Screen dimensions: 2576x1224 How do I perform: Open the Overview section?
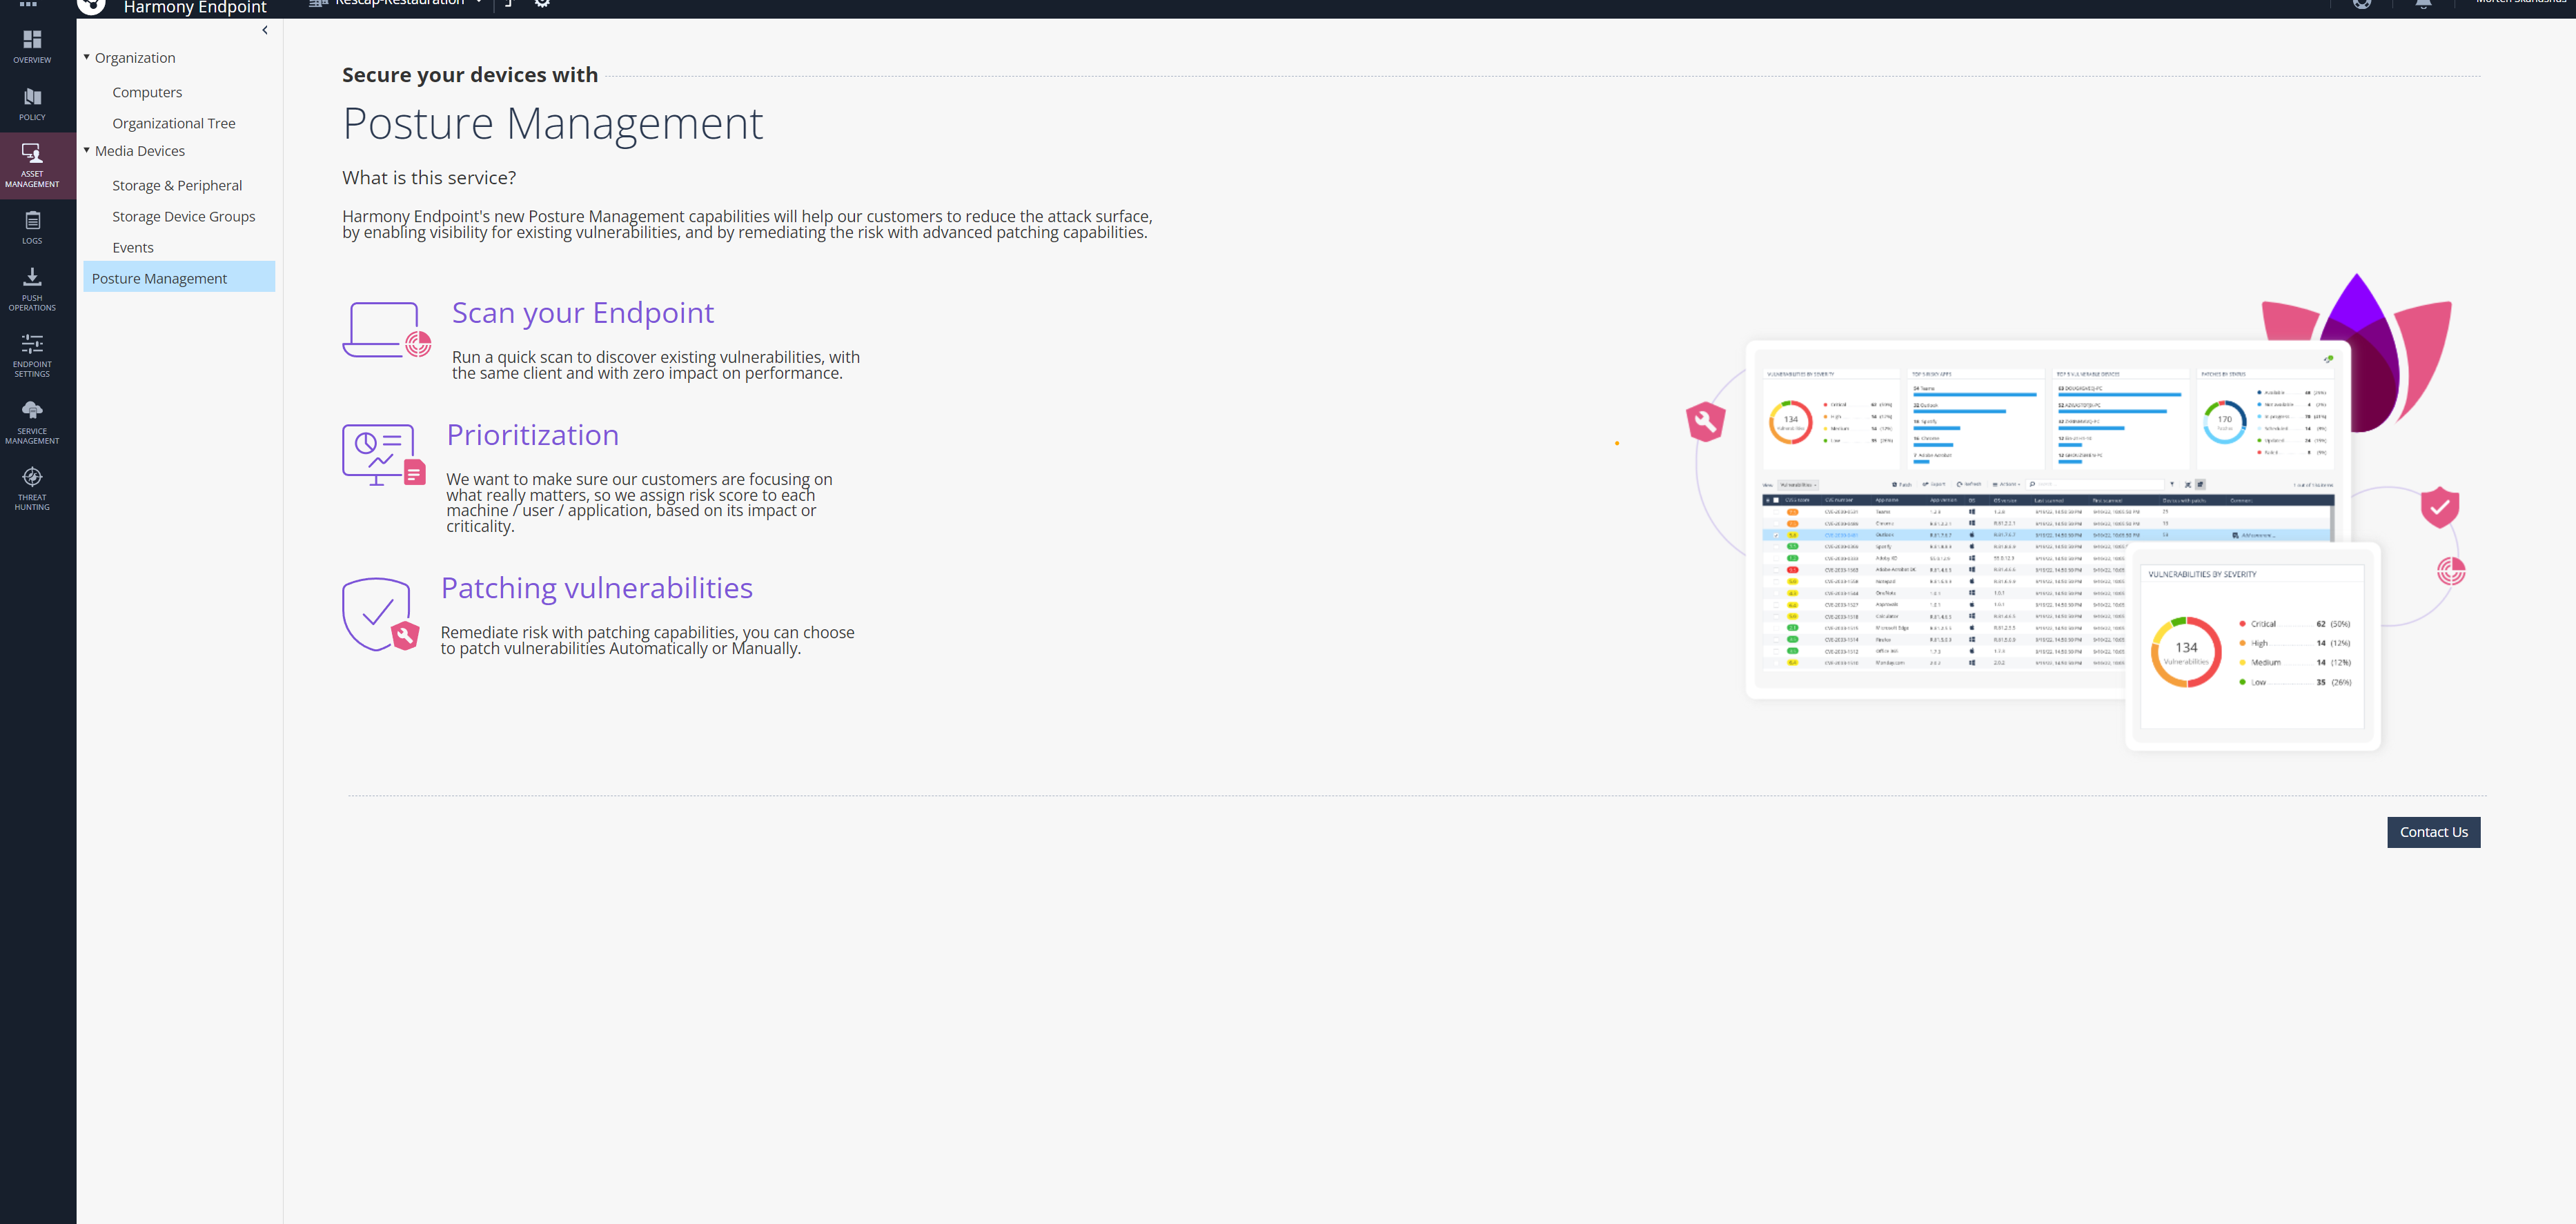point(32,45)
